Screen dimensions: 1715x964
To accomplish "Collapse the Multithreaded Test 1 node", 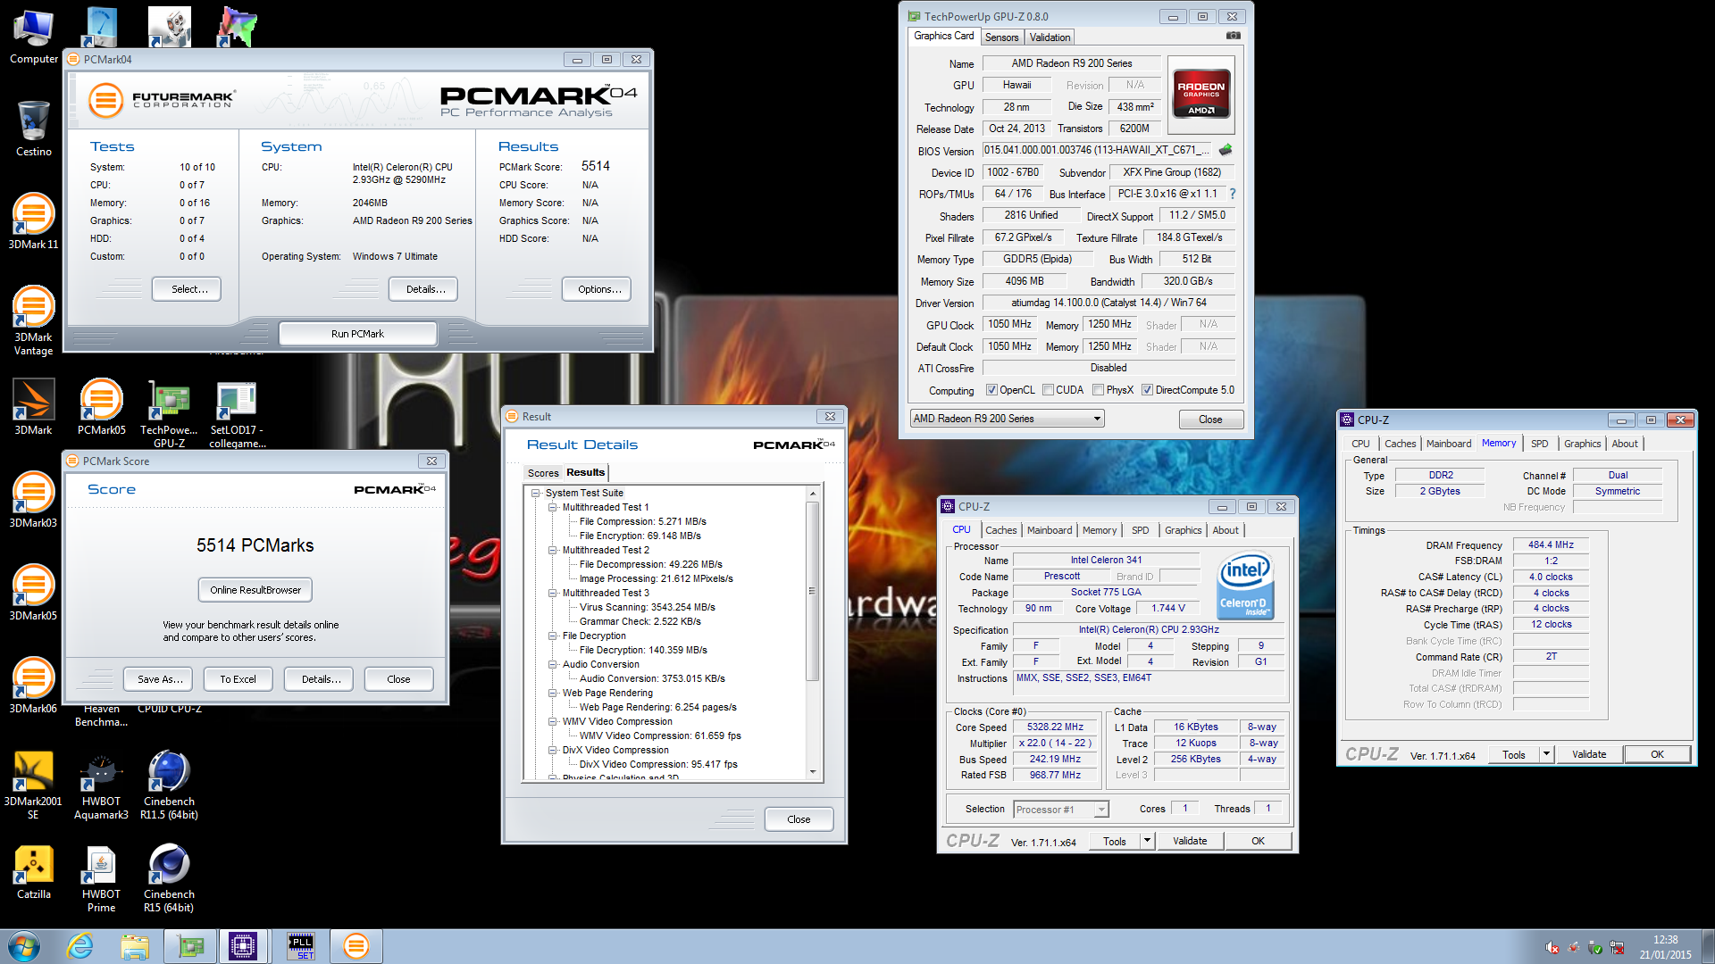I will (x=553, y=507).
